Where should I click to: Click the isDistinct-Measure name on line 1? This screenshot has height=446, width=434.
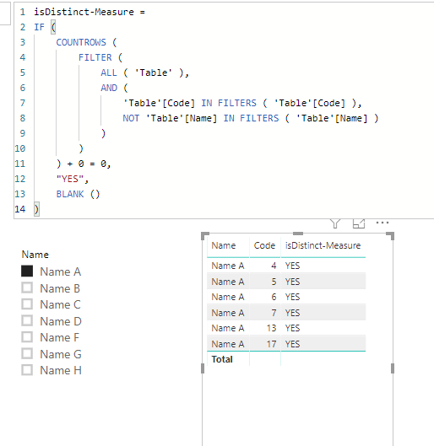pos(84,12)
